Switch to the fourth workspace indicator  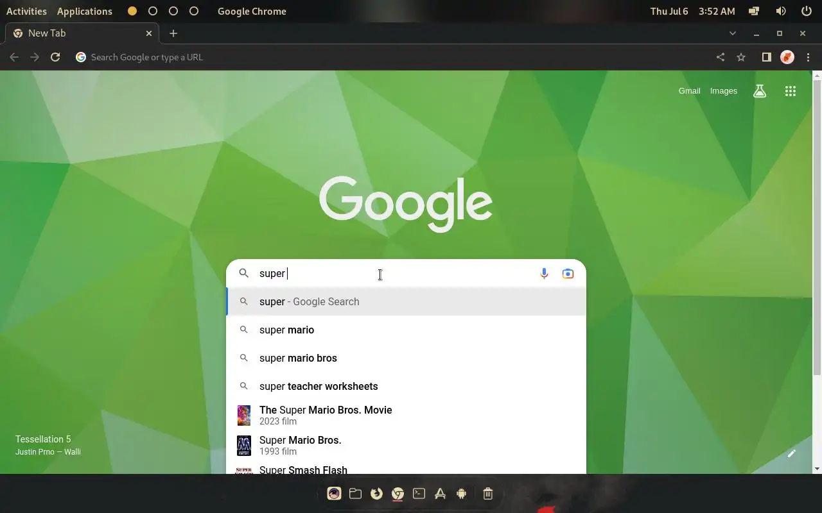tap(194, 11)
